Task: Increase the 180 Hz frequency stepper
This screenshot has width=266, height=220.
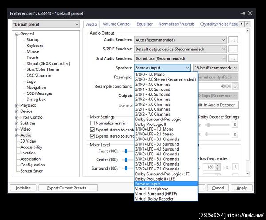Action: pos(218,166)
